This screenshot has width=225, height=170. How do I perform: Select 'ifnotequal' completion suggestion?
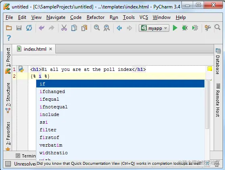[x=120, y=107]
